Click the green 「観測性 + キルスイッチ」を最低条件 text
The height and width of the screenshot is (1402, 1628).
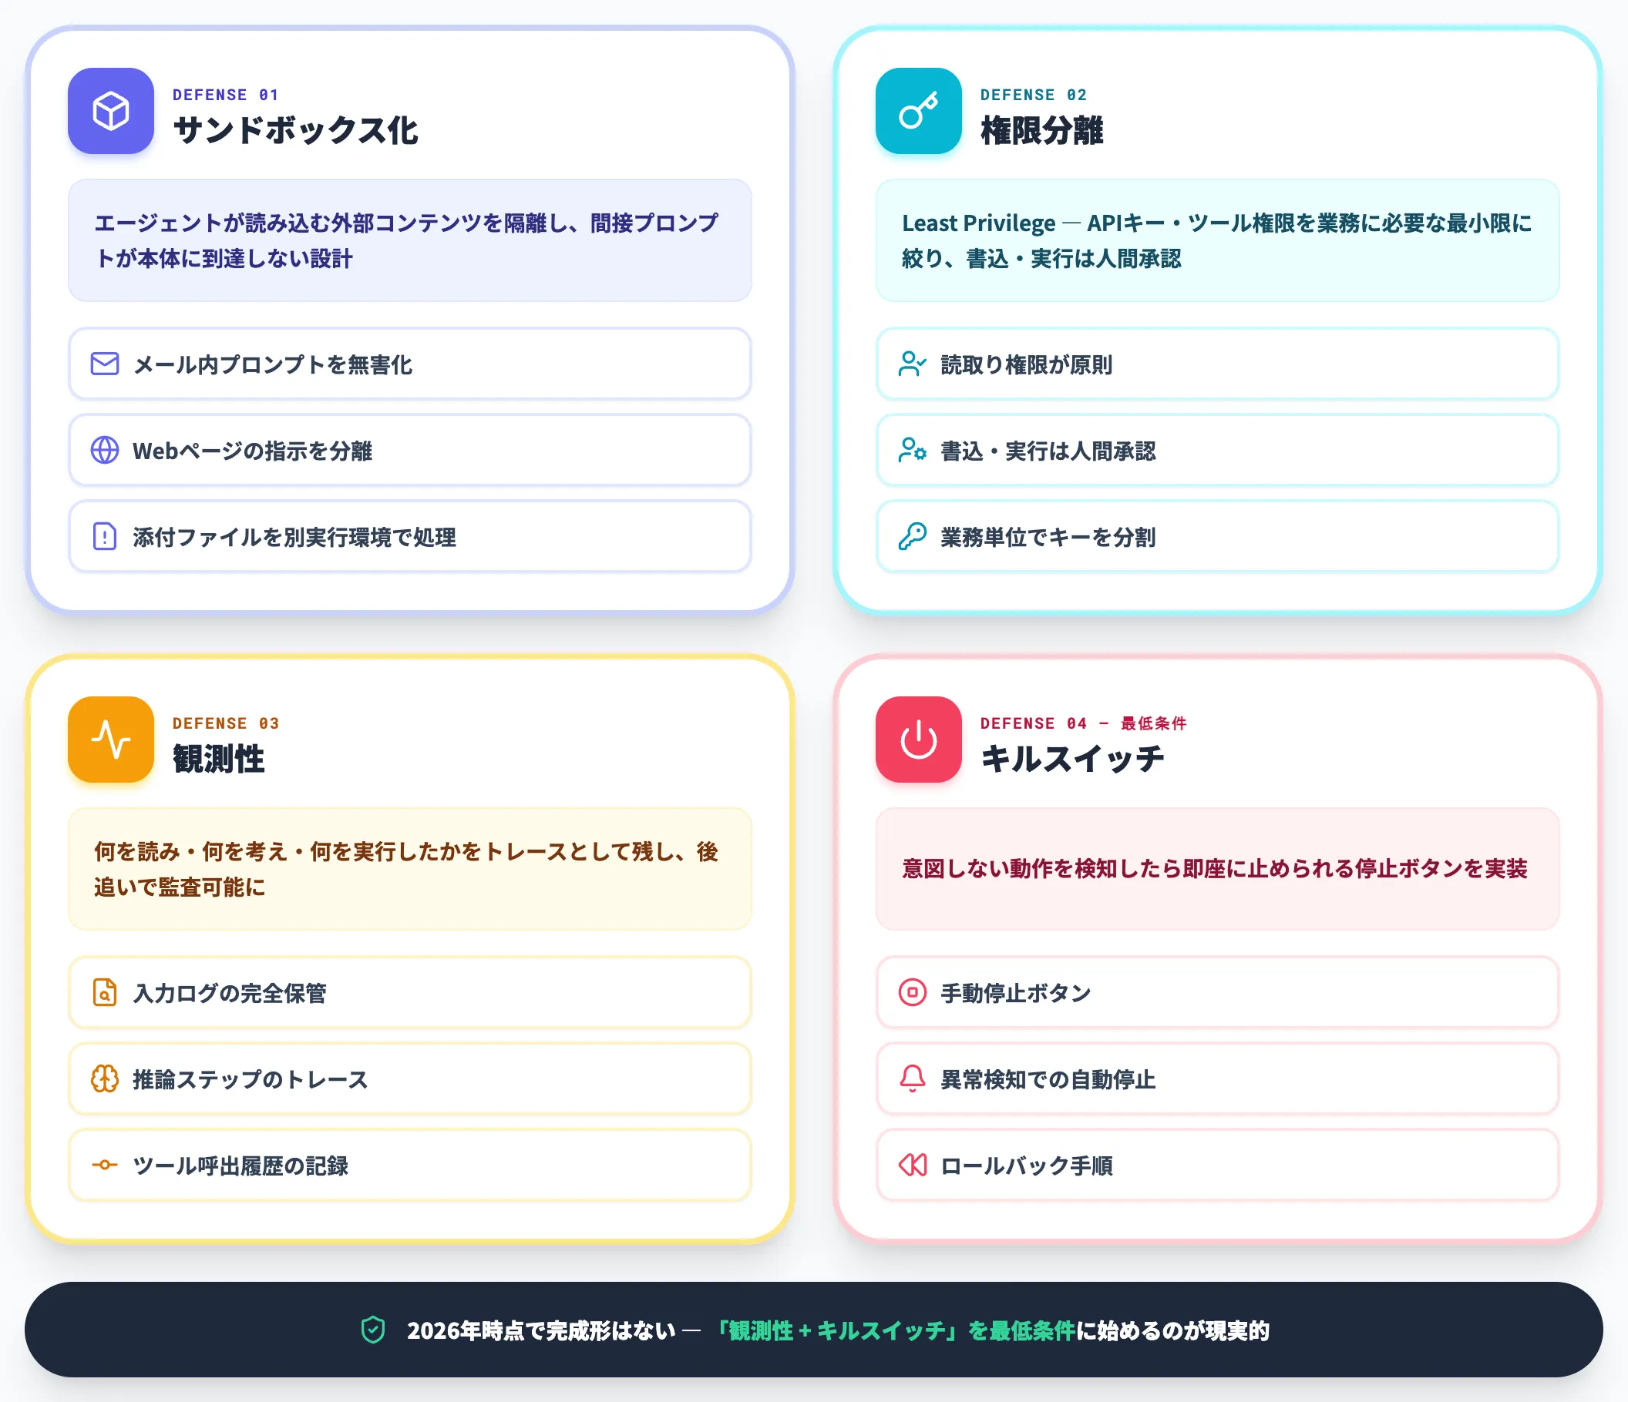tap(893, 1330)
